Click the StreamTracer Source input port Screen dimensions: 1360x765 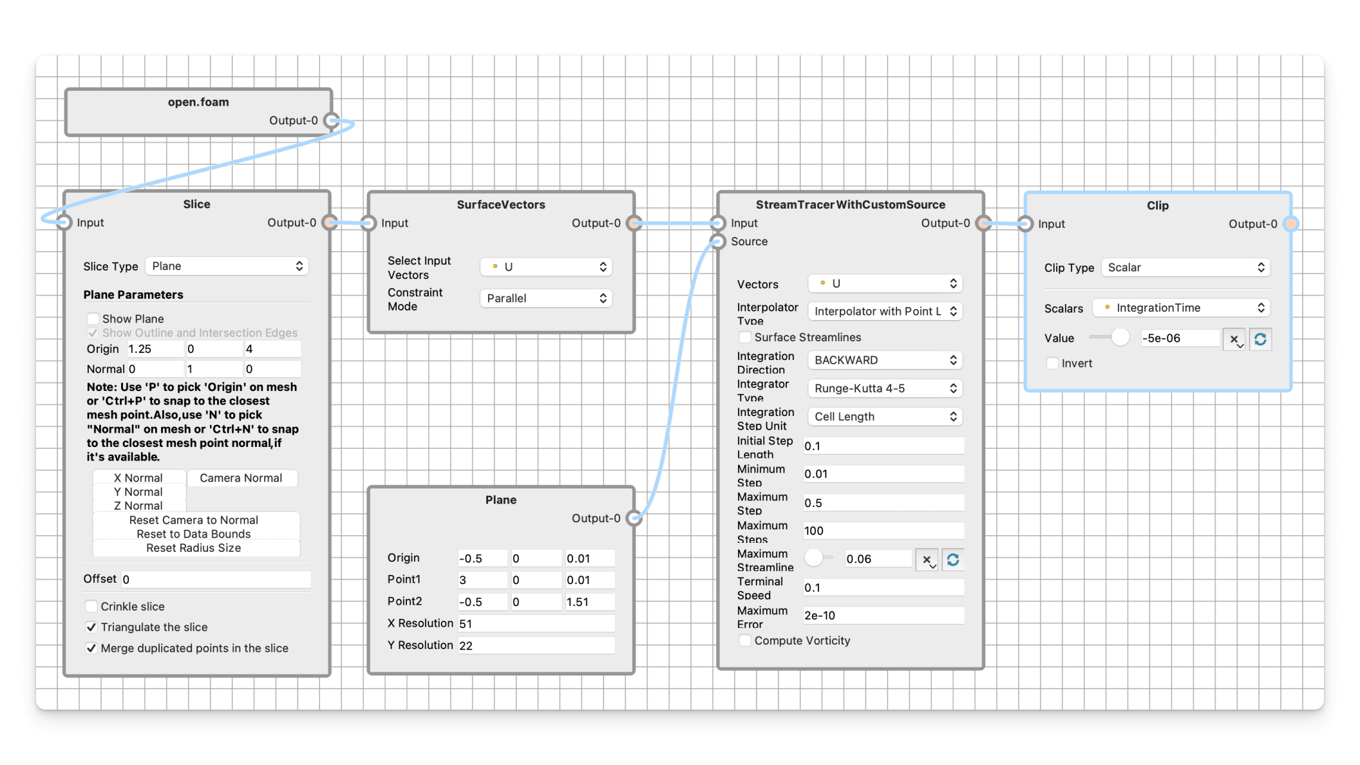pos(718,241)
